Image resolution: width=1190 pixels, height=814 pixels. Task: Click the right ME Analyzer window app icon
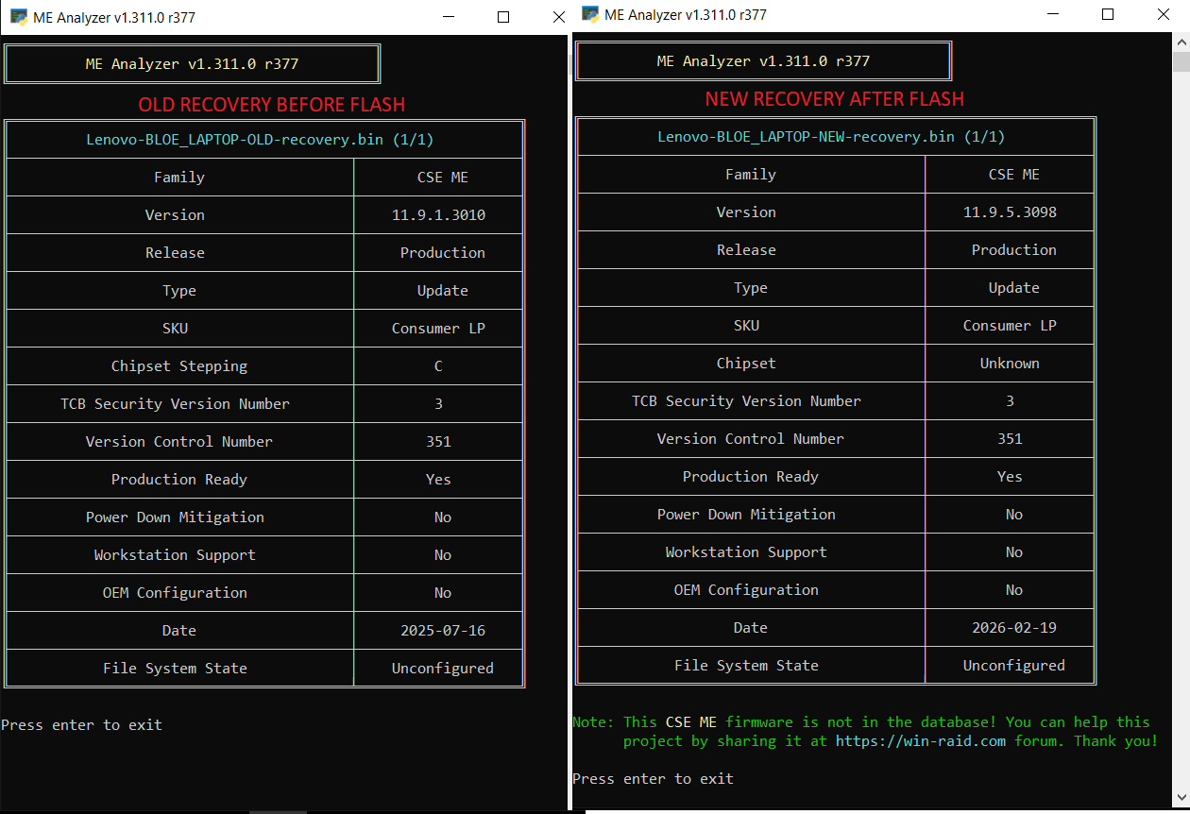point(590,14)
